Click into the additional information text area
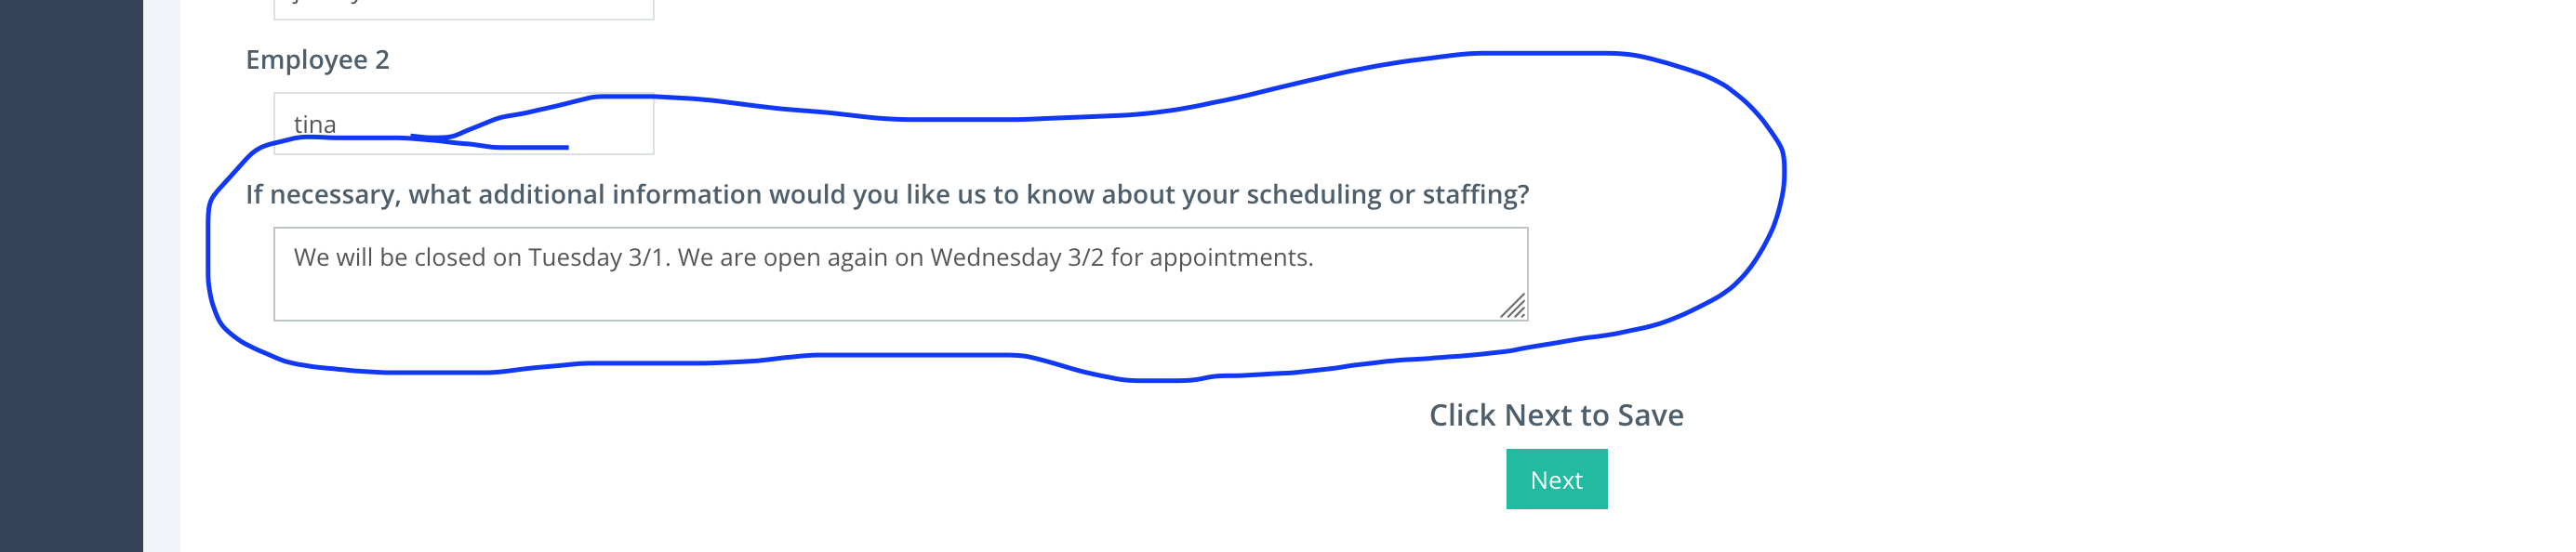Image resolution: width=2576 pixels, height=552 pixels. click(900, 274)
